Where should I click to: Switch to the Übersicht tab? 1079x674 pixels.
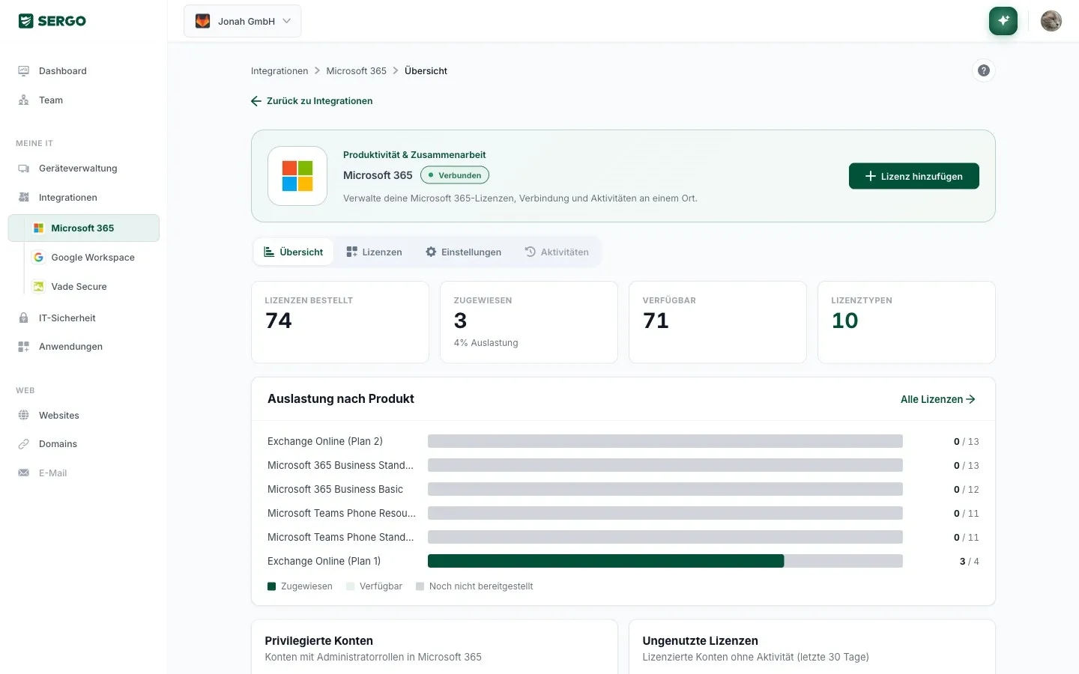(294, 252)
